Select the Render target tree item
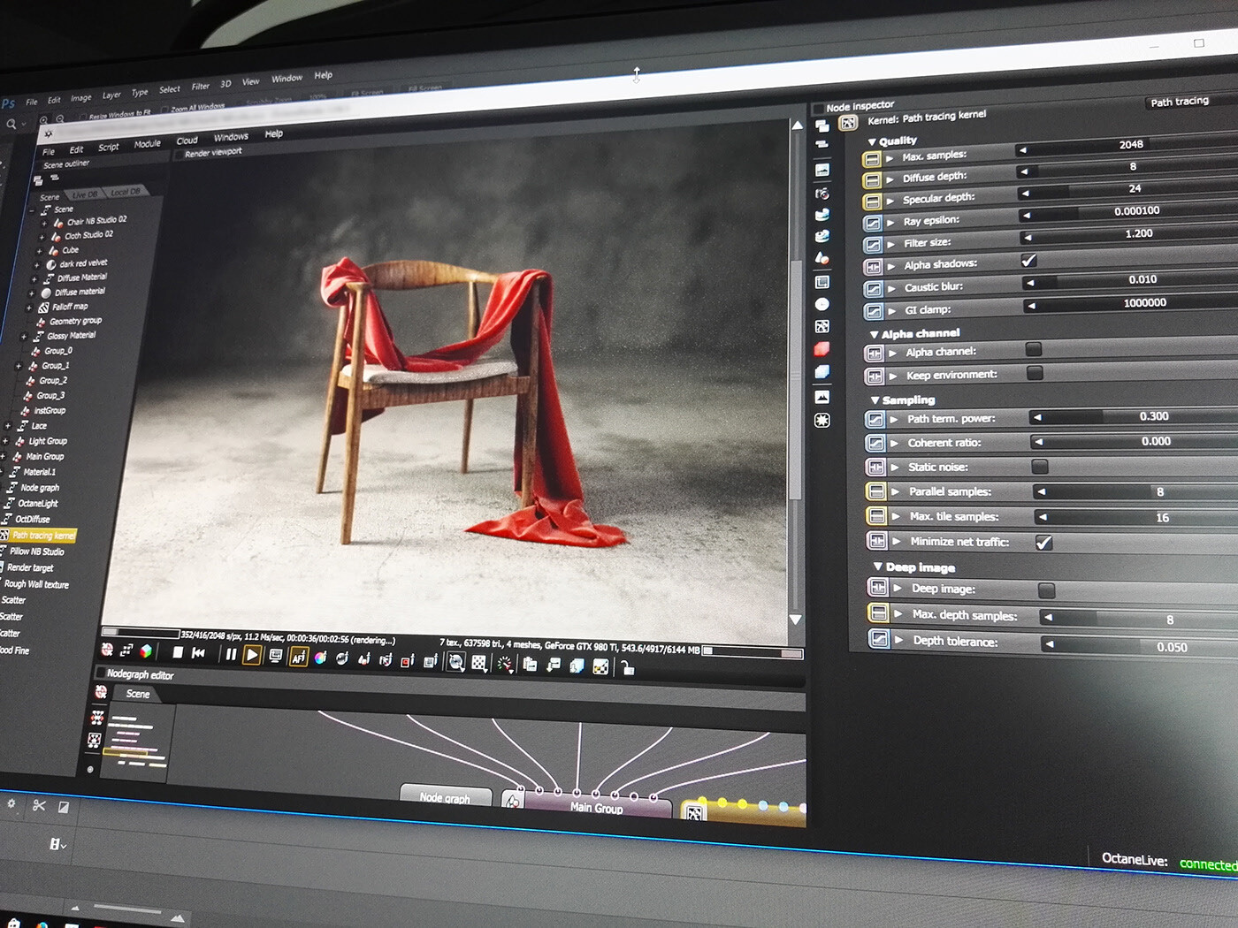The height and width of the screenshot is (928, 1238). [28, 567]
